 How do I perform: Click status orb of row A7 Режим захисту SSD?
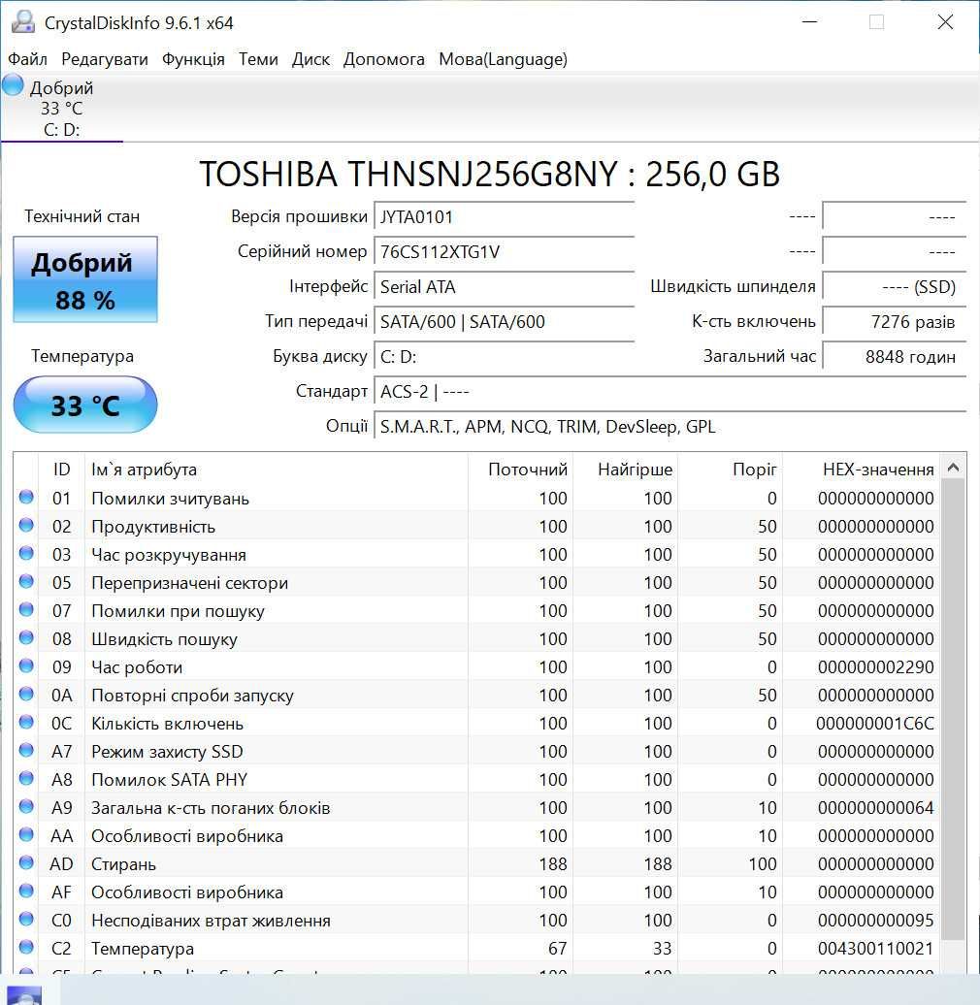coord(26,750)
